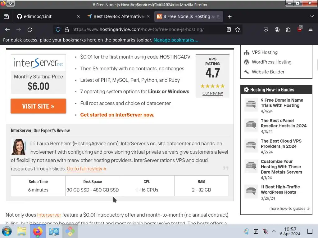Open Manage bookmarks link
This screenshot has height=238, width=318.
coord(176,40)
